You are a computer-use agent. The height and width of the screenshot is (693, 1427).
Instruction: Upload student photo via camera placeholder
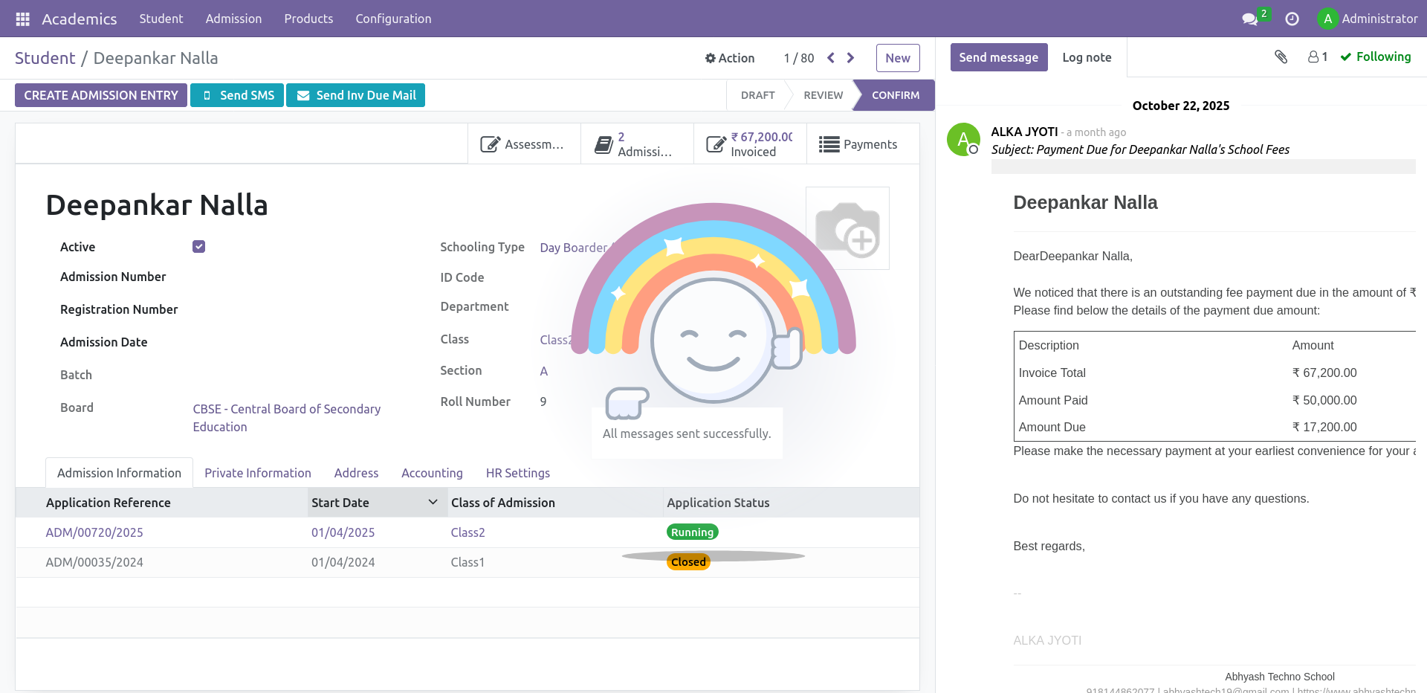point(847,228)
